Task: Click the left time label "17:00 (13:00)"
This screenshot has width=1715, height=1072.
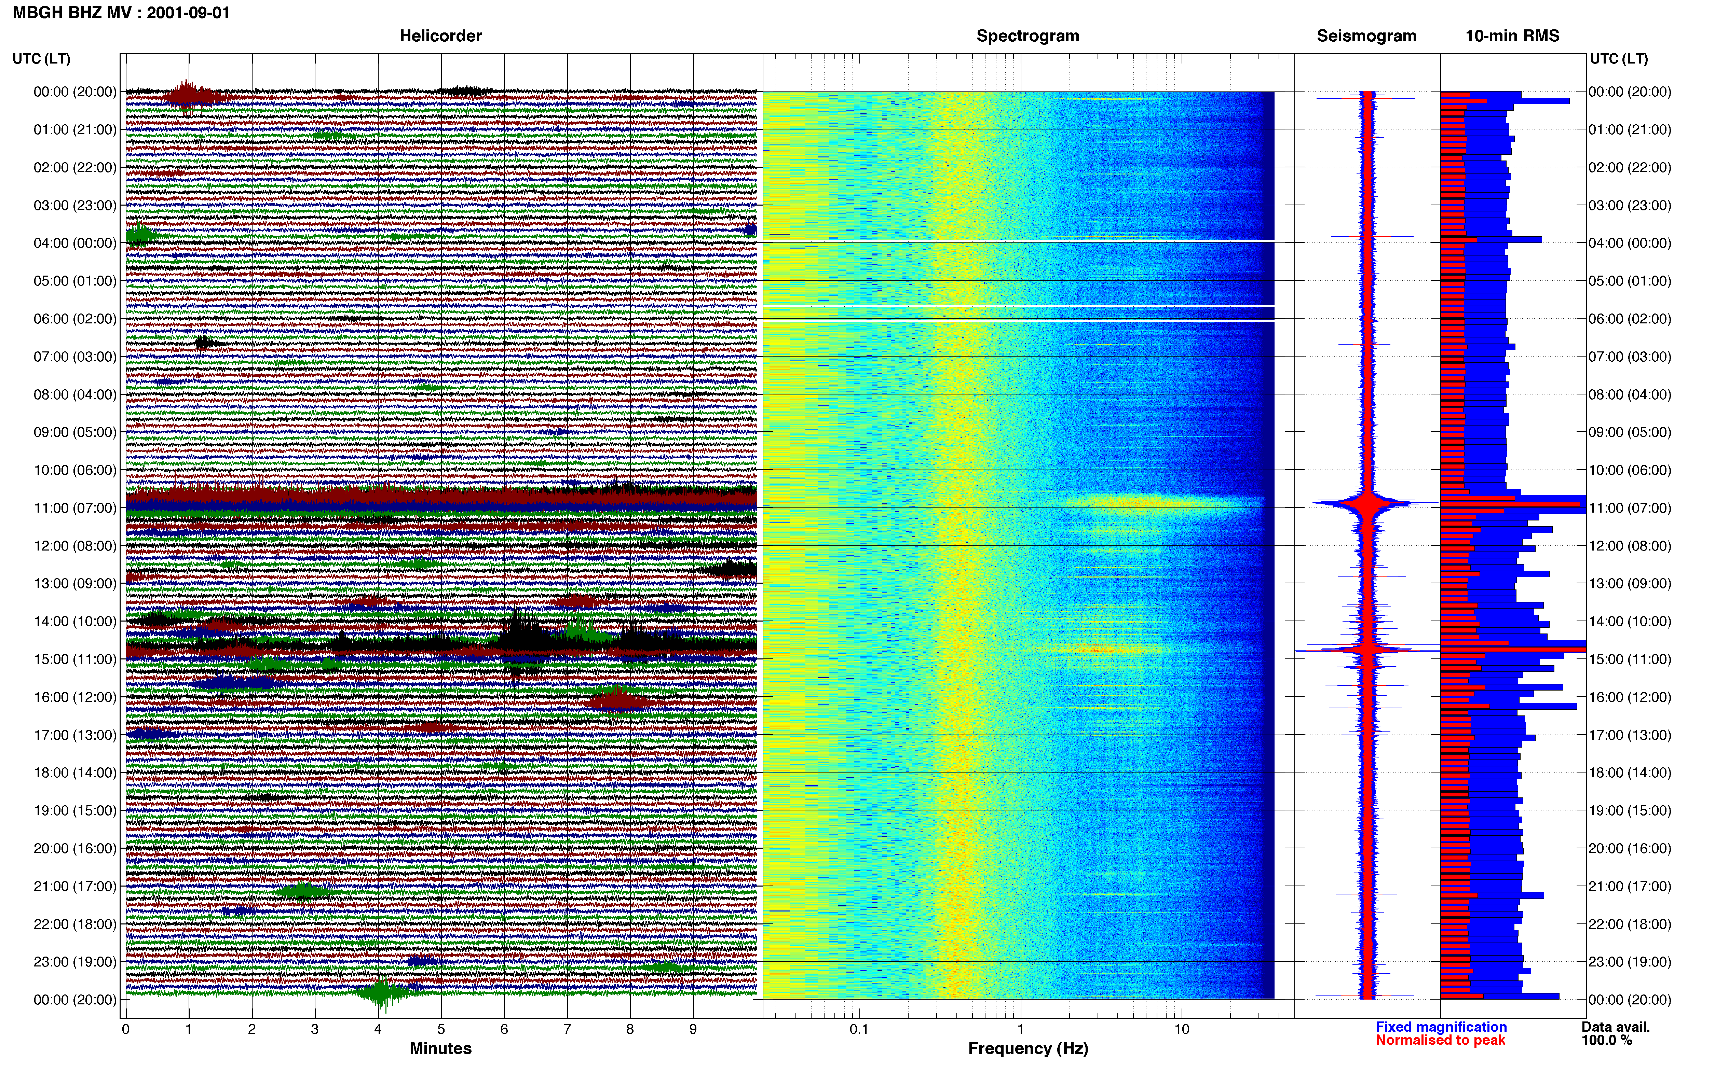Action: click(x=75, y=735)
